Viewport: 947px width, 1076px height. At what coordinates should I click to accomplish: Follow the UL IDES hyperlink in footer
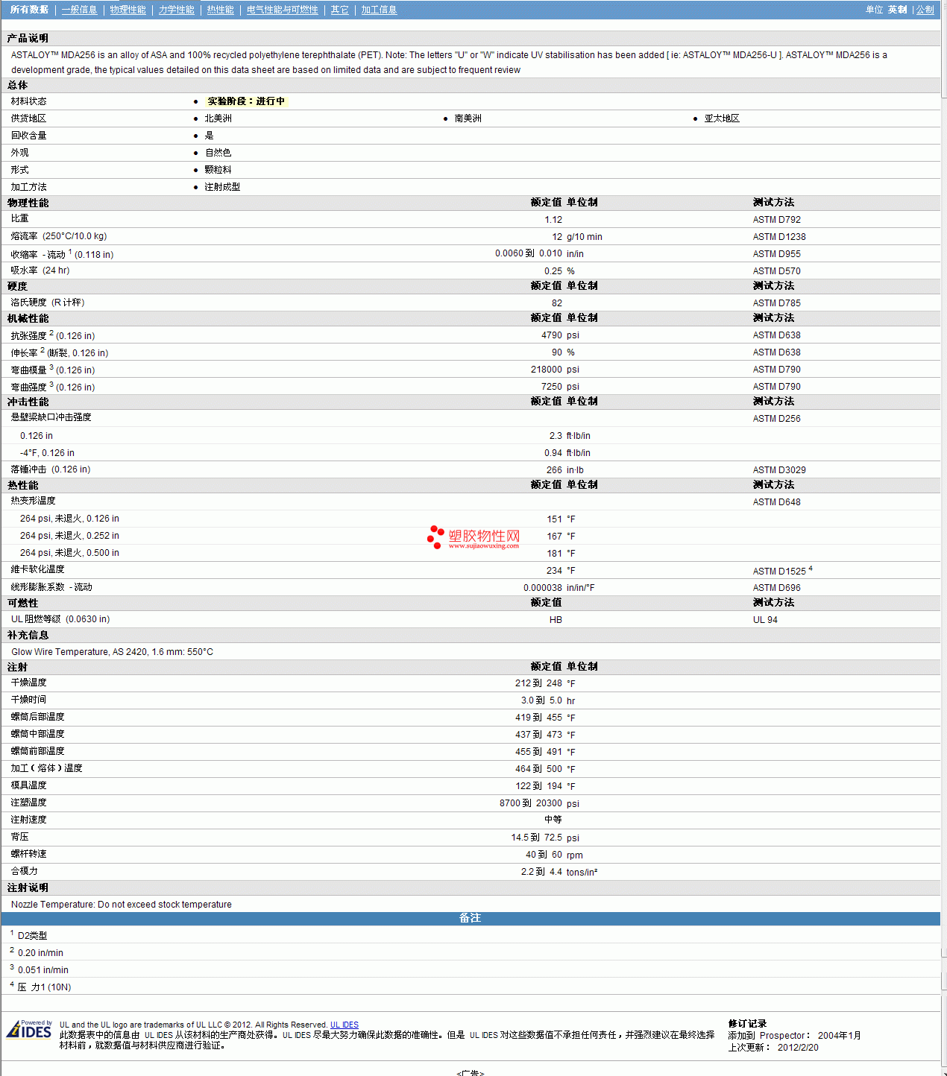pyautogui.click(x=344, y=1025)
